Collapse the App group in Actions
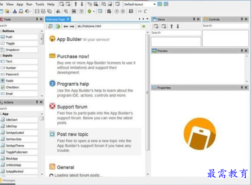The height and width of the screenshot is (185, 251). click(x=1, y=114)
